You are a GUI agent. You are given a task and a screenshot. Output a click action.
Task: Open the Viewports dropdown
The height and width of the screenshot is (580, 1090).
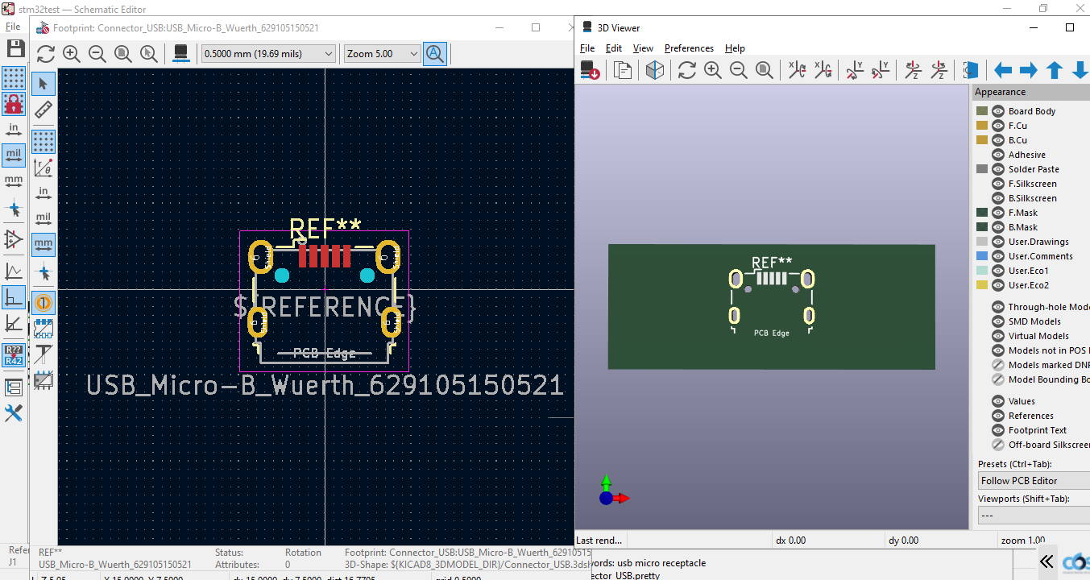pyautogui.click(x=1034, y=516)
